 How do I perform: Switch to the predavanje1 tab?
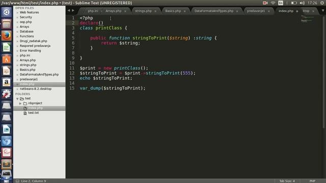click(256, 11)
